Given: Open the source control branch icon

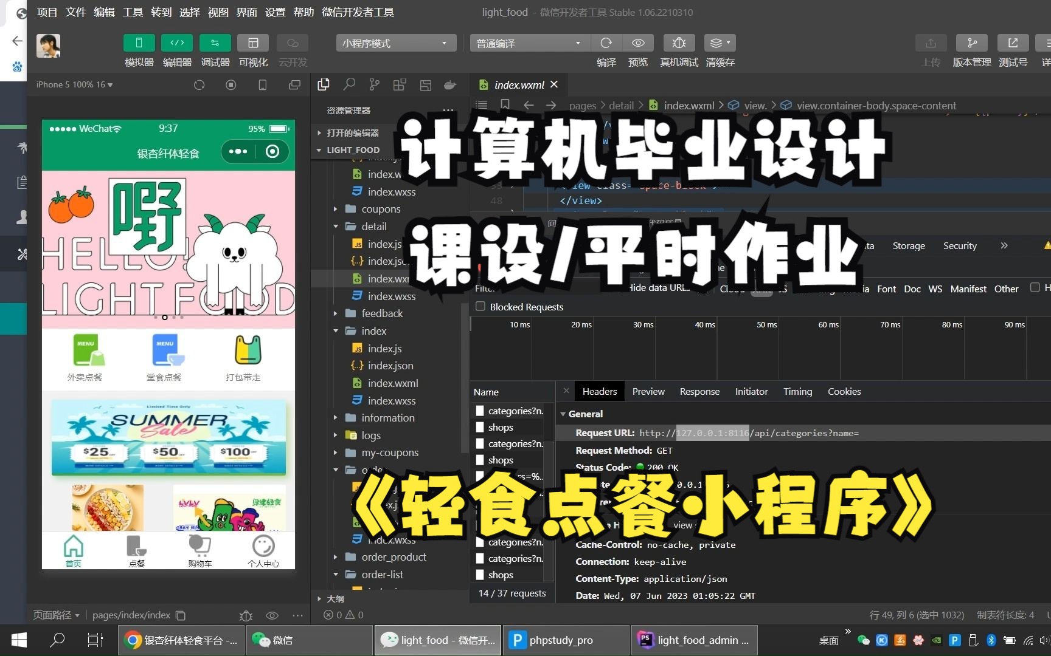Looking at the screenshot, I should click(x=374, y=85).
